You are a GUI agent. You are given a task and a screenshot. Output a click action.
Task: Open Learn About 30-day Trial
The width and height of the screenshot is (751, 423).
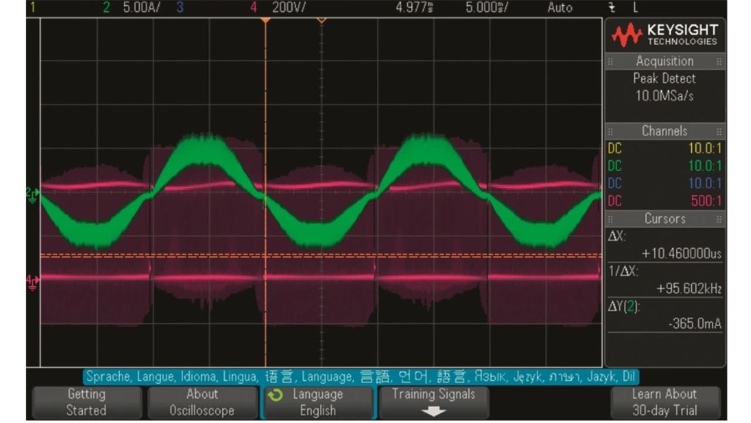pyautogui.click(x=664, y=402)
